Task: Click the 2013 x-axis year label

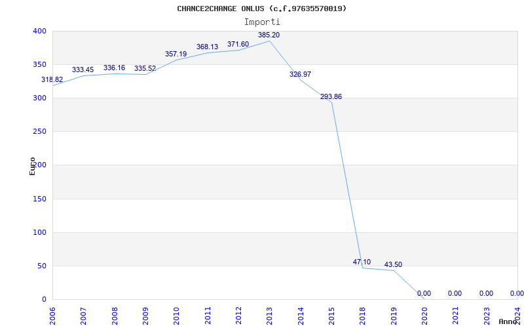Action: 270,316
